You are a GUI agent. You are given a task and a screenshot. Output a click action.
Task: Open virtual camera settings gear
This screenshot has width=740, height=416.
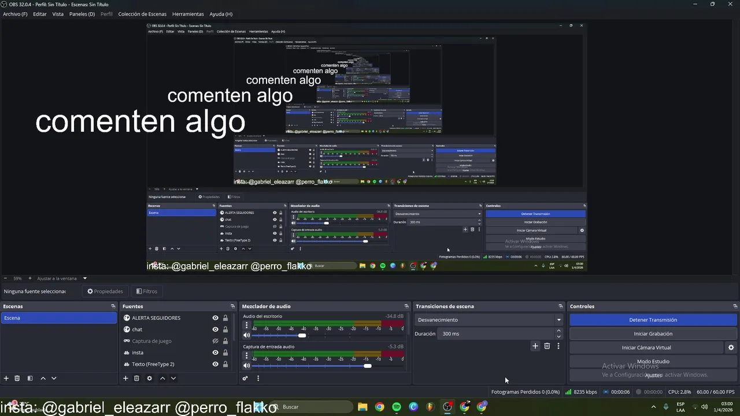click(731, 348)
